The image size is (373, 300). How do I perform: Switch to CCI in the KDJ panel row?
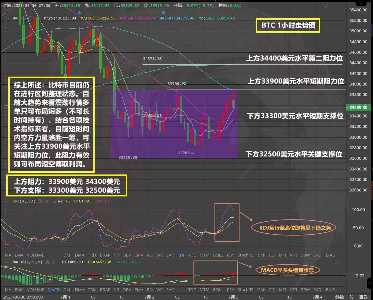click(272, 255)
